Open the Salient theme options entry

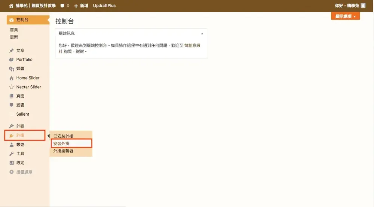23,114
